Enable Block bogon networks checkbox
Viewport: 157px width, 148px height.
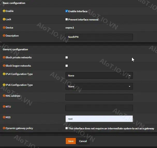click(66, 66)
